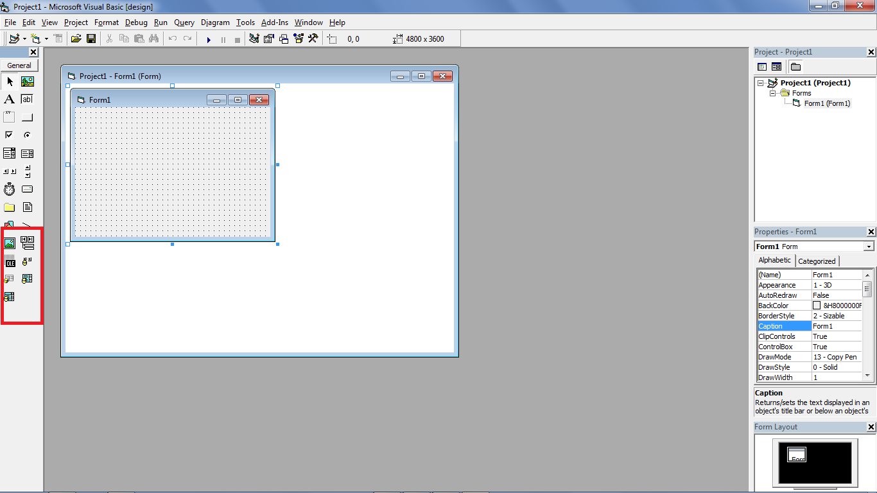The width and height of the screenshot is (877, 493).
Task: Open the Add-Ins menu
Action: point(275,22)
